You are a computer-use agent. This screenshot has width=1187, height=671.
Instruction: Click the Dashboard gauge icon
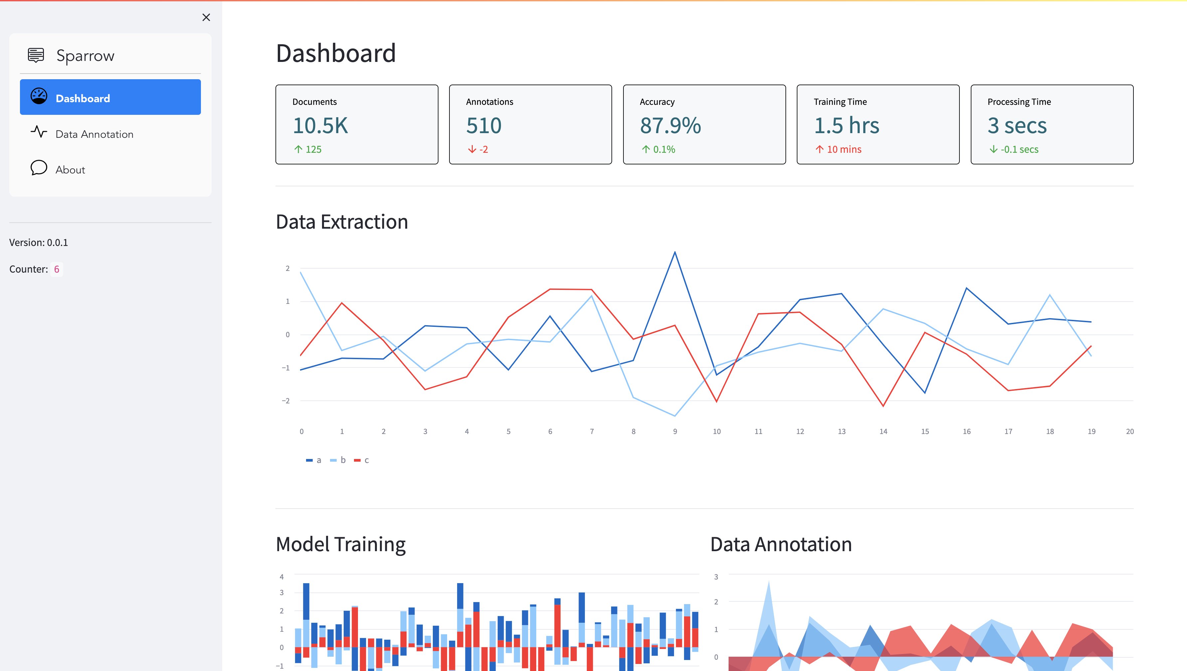coord(39,97)
